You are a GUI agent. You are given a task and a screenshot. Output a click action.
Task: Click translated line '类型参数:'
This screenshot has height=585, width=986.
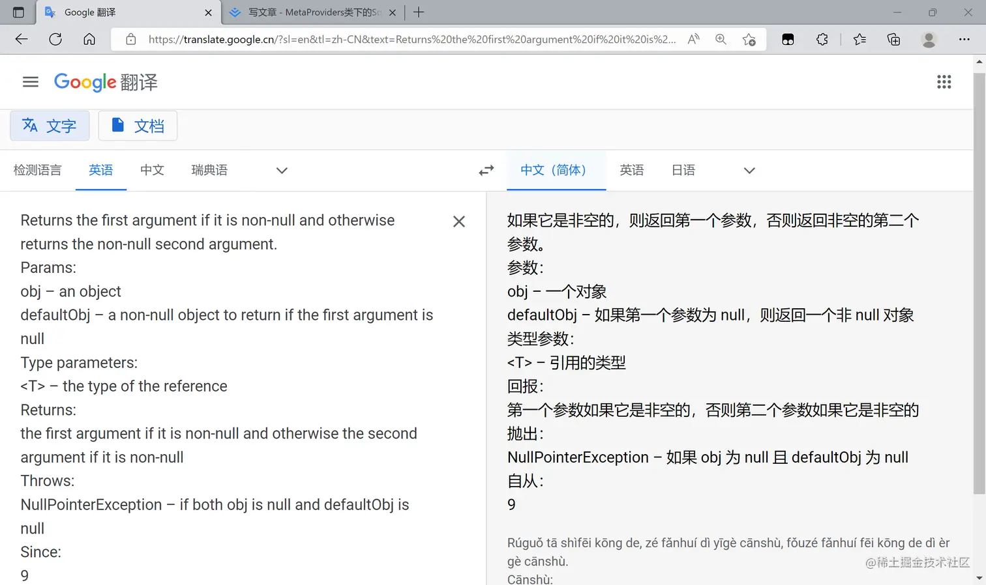(x=541, y=339)
